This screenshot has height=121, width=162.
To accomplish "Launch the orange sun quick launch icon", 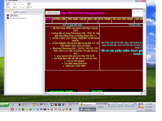I will [x=56, y=109].
